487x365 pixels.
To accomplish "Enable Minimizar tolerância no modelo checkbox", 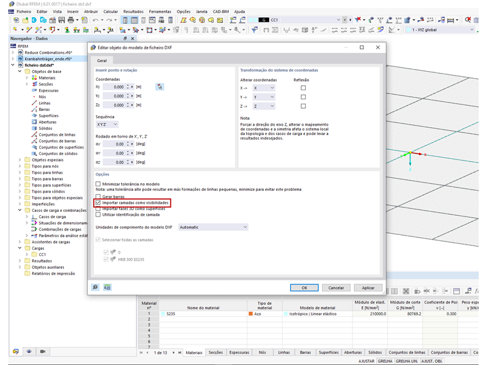I will click(98, 184).
